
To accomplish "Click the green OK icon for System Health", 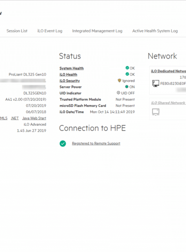I will pyautogui.click(x=127, y=68).
